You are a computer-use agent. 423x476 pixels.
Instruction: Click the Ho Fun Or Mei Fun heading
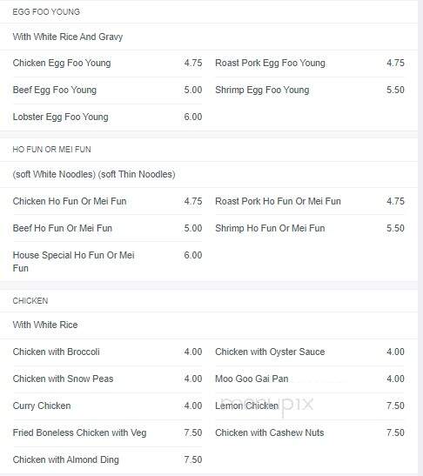click(51, 150)
